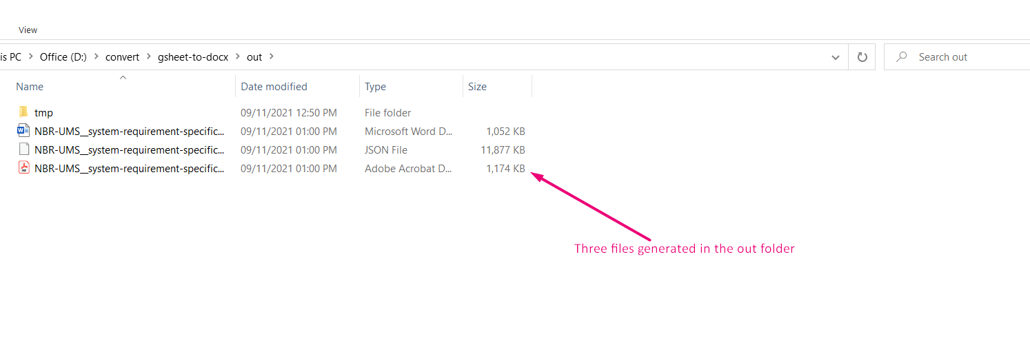
Task: Jump to gsheet-to-docx folder in path
Action: (x=193, y=57)
